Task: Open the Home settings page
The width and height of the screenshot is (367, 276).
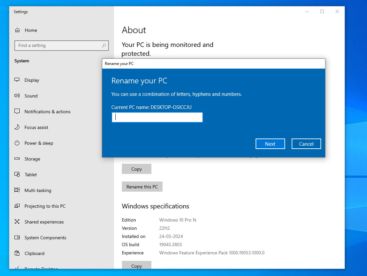Action: 31,30
